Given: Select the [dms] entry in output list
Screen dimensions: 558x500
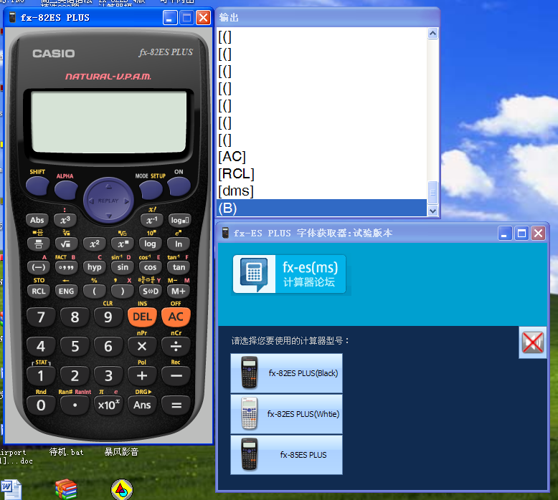Looking at the screenshot, I should 322,191.
